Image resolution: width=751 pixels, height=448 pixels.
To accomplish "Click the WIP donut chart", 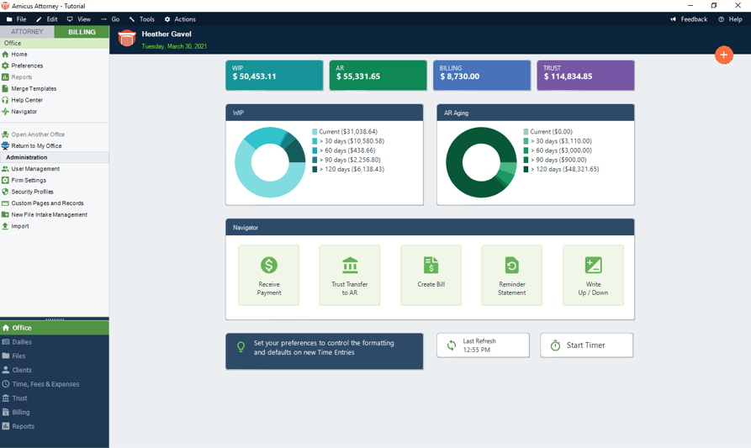I will coord(270,162).
